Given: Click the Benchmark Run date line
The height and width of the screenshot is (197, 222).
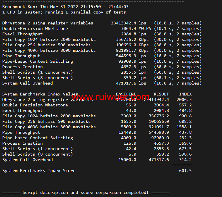Looking at the screenshot, I should point(65,7).
